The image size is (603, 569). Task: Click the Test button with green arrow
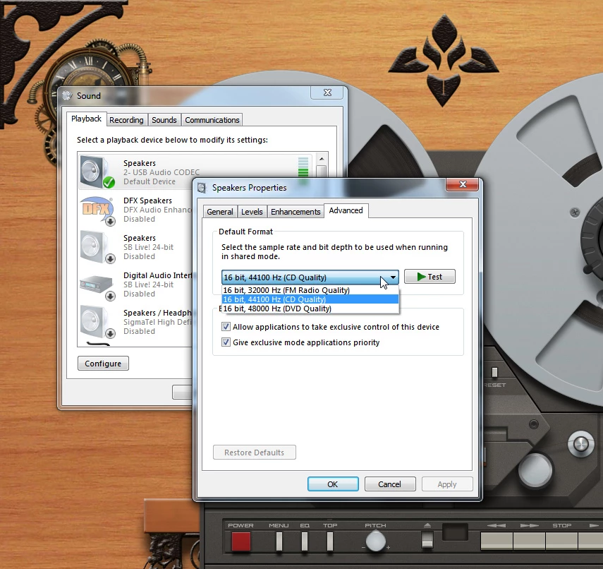(430, 277)
